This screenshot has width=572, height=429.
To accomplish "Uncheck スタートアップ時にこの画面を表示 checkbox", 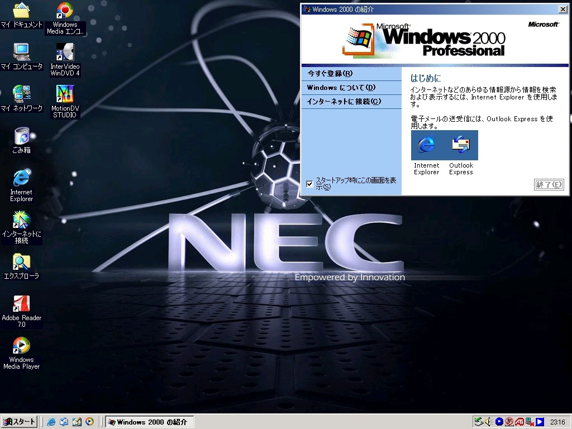I will pyautogui.click(x=309, y=184).
